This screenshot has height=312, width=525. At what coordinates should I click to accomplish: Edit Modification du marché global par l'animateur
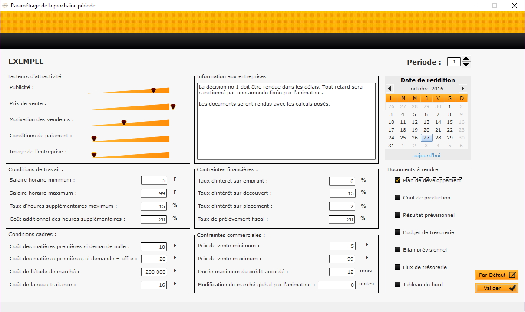337,285
